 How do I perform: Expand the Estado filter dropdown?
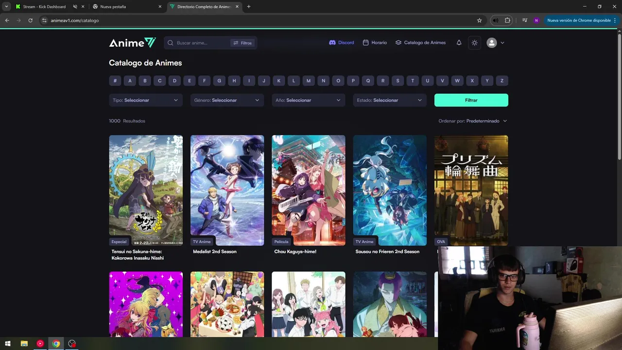click(x=390, y=100)
